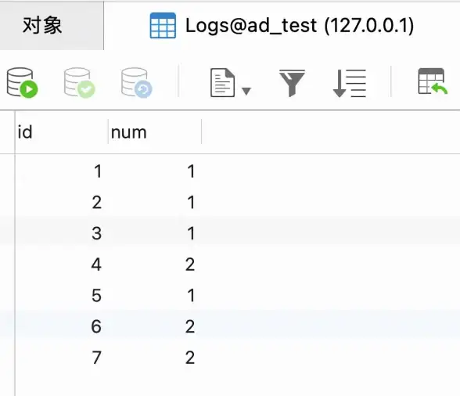This screenshot has height=396, width=460.
Task: Click the table icon in the Logs tab
Action: tap(163, 26)
